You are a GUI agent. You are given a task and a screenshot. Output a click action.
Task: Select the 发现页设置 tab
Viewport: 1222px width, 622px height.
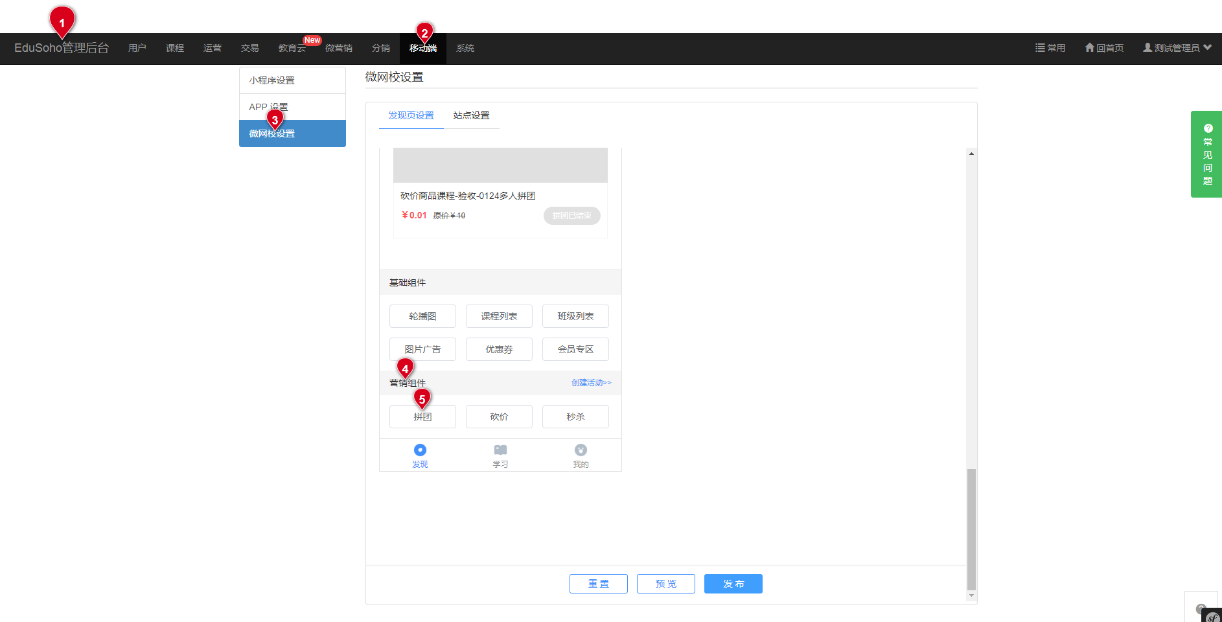411,115
